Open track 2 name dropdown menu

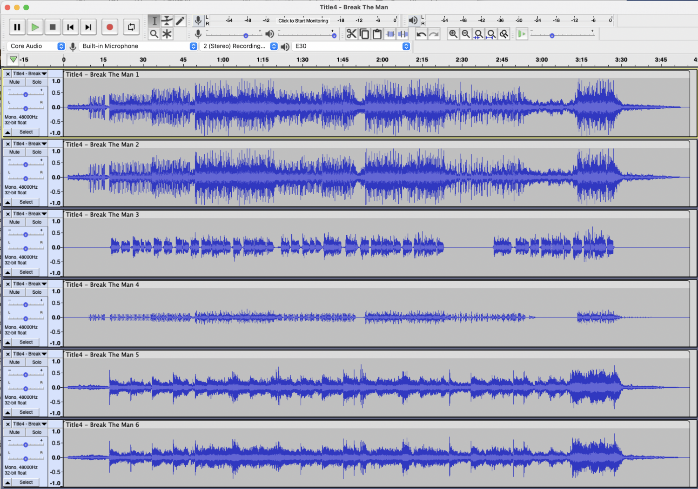30,144
